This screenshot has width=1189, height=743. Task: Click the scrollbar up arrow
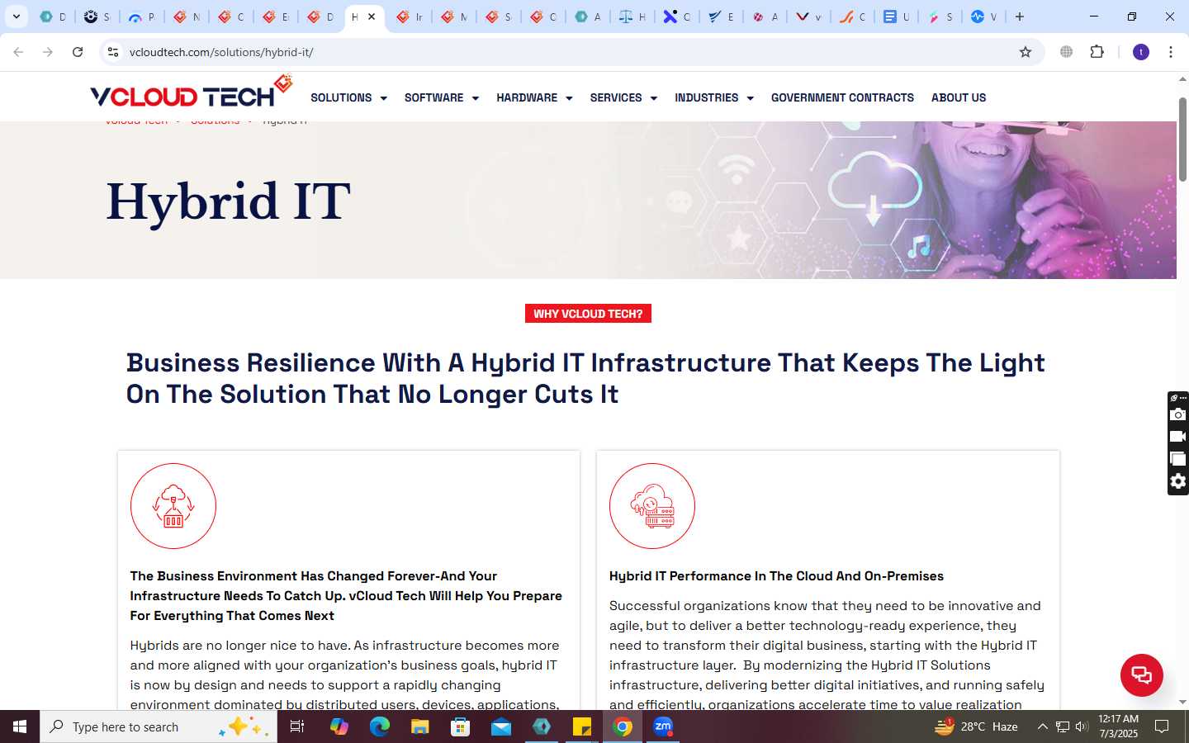coord(1182,79)
